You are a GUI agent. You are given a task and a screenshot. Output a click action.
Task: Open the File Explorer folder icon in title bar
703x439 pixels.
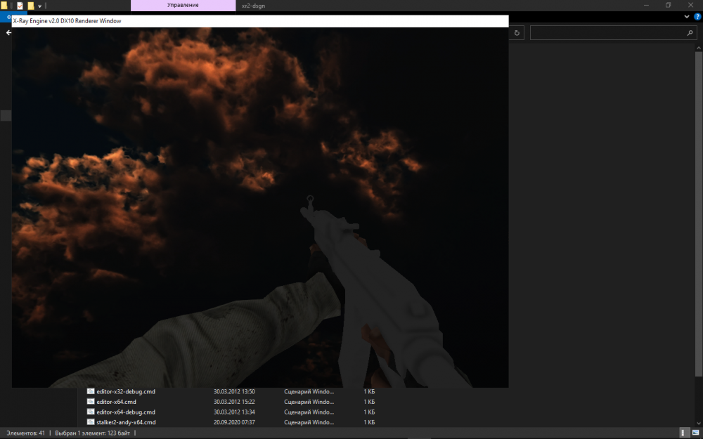coord(4,6)
